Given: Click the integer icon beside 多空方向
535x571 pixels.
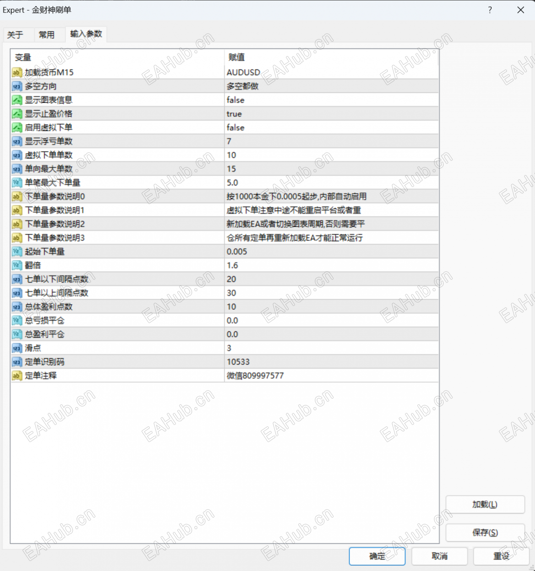Looking at the screenshot, I should click(x=17, y=86).
